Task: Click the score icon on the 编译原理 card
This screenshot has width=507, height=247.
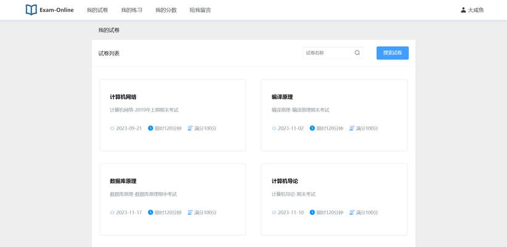Action: pyautogui.click(x=352, y=128)
